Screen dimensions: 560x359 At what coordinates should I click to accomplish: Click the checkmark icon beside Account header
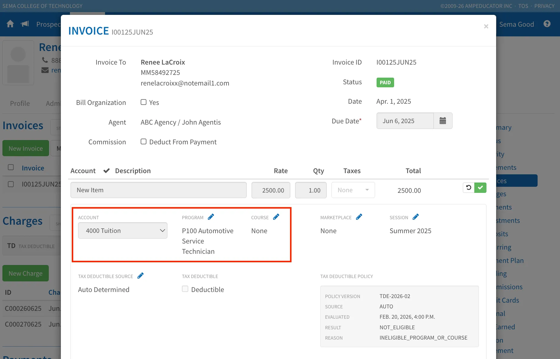point(107,171)
